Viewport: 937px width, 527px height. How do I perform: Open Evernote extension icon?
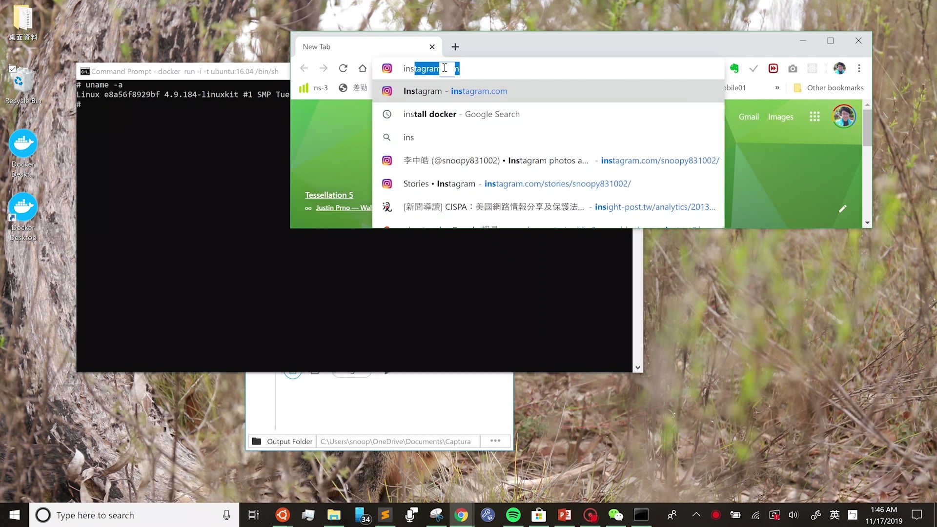click(734, 68)
